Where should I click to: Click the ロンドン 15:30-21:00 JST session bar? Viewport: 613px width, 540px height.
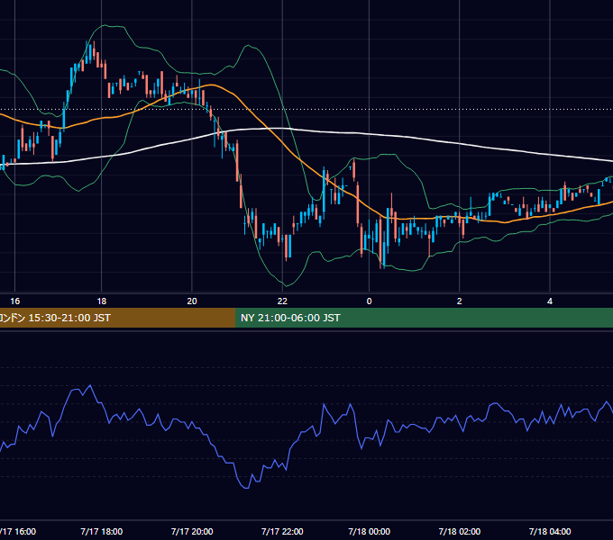[x=117, y=318]
